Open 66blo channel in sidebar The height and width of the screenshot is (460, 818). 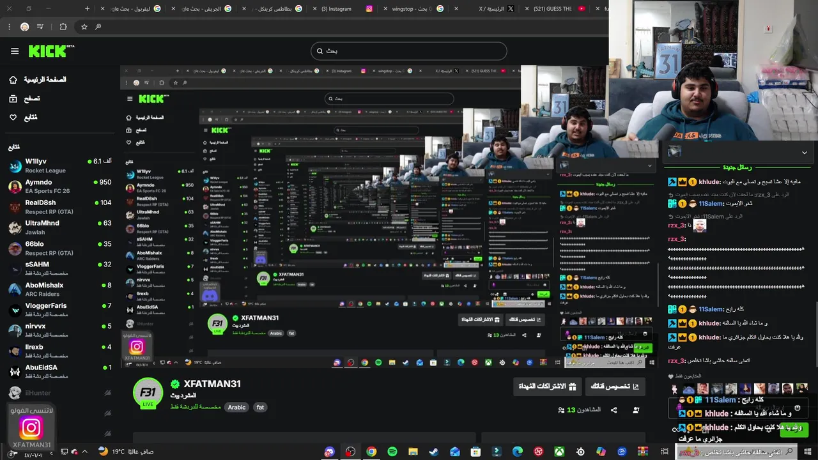60,248
